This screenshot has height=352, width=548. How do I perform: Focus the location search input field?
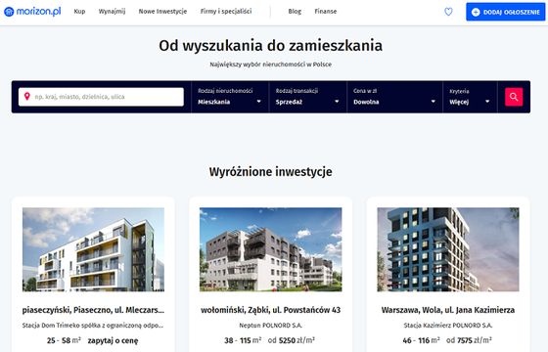[x=101, y=97]
